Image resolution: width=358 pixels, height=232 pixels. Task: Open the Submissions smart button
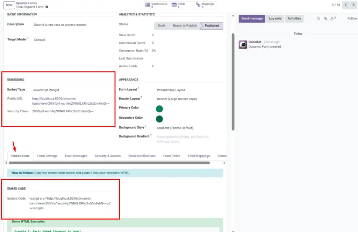(156, 5)
